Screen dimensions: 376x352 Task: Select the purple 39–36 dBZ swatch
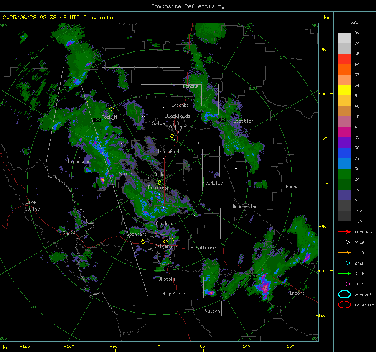click(344, 143)
